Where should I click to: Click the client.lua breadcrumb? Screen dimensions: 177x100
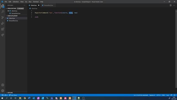tap(34, 9)
